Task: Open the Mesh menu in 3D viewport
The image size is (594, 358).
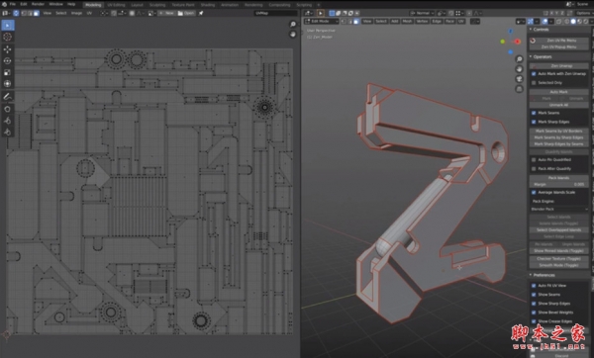Action: (x=407, y=22)
